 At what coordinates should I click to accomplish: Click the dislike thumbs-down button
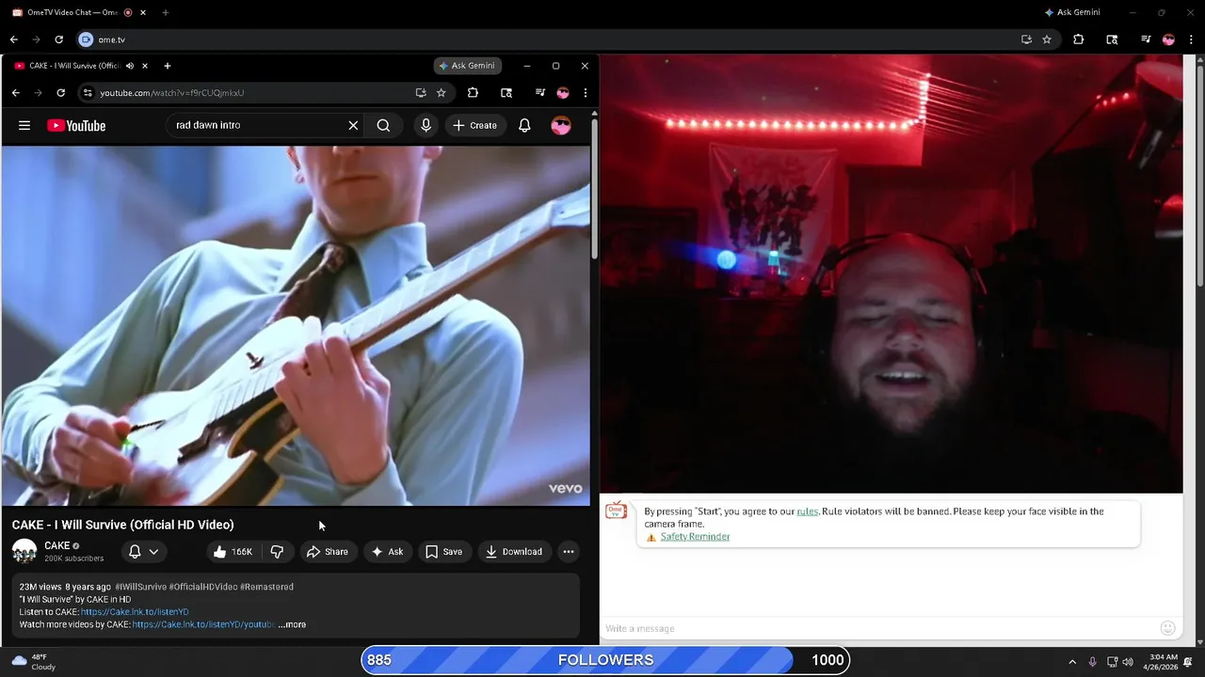(x=277, y=552)
